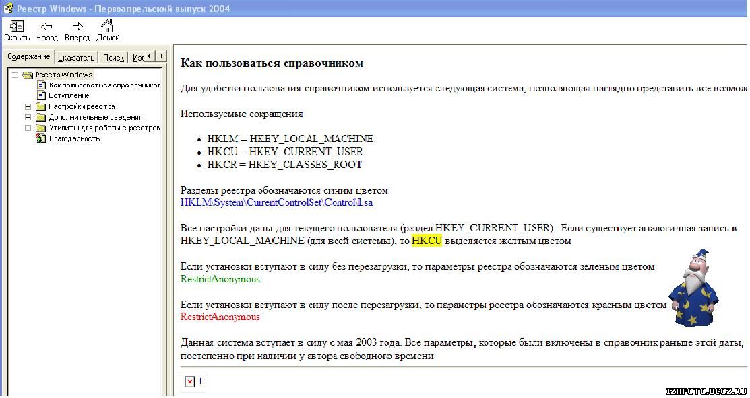Viewport: 750px width, 398px height.
Task: Click the folder icon for Дополнительные сведения
Action: (x=40, y=118)
